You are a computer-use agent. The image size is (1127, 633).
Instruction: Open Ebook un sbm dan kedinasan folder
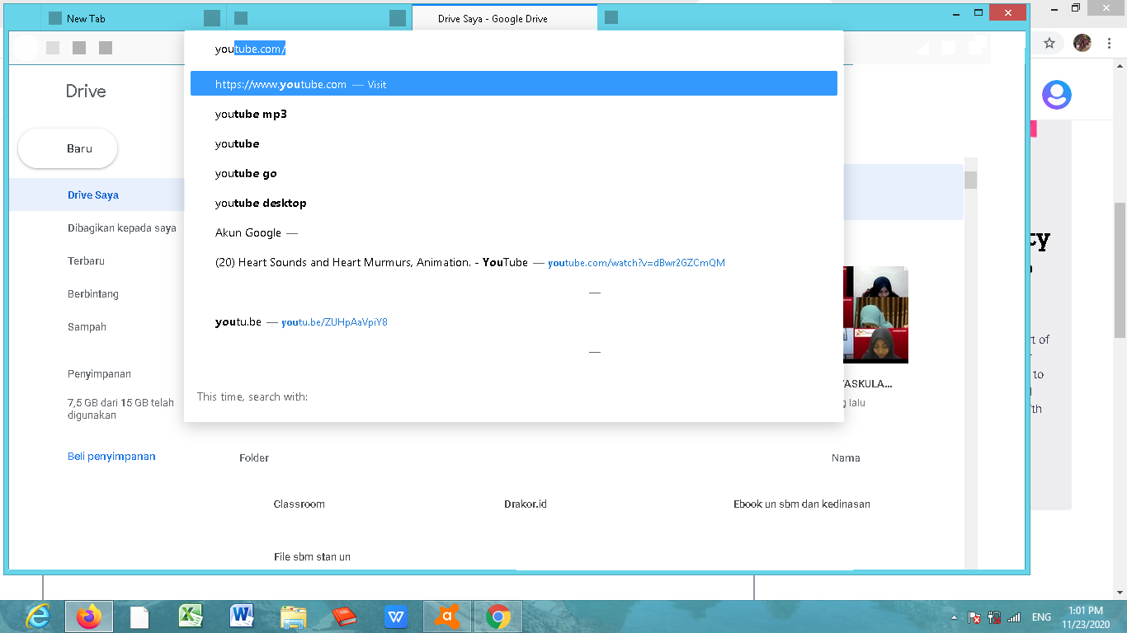pyautogui.click(x=802, y=504)
